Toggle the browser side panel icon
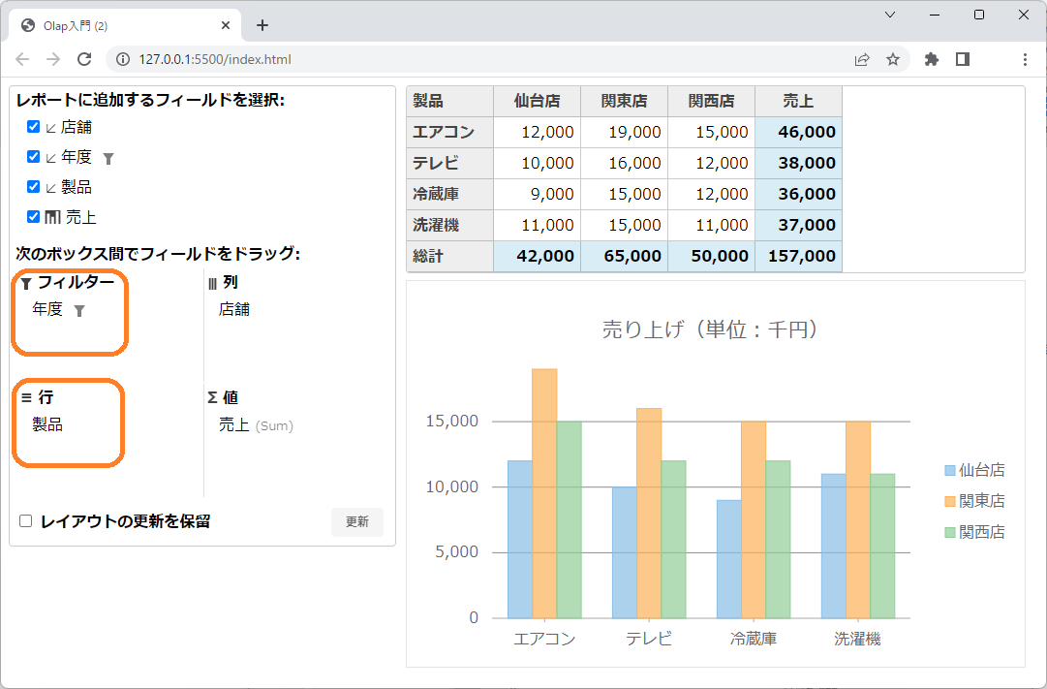 962,59
